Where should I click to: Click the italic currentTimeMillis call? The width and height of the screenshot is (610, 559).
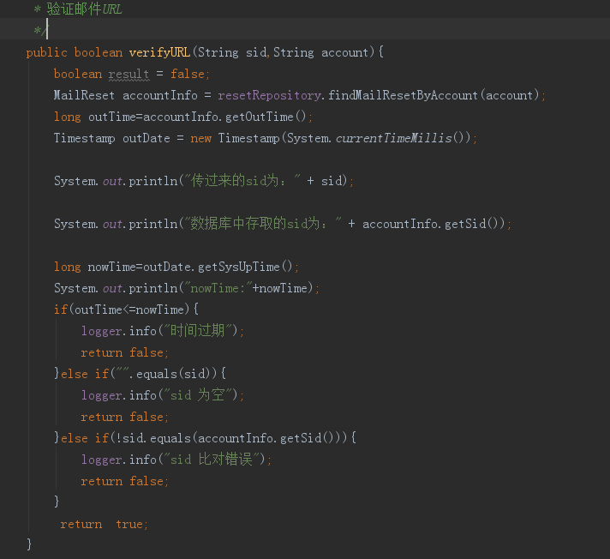point(393,138)
